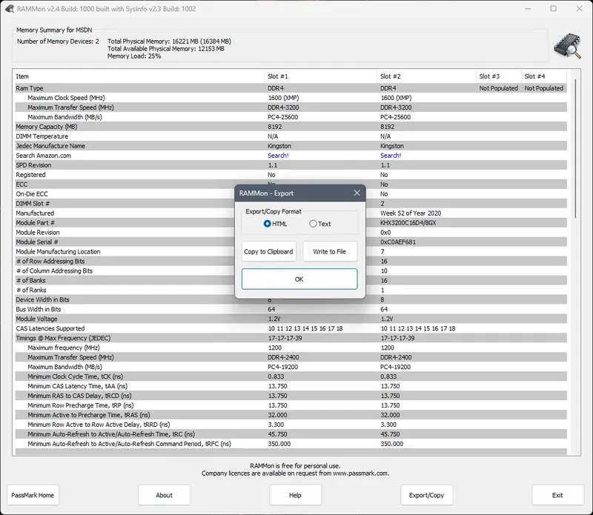Open Slot #1 Amazon Search link
593x515 pixels.
coord(278,156)
